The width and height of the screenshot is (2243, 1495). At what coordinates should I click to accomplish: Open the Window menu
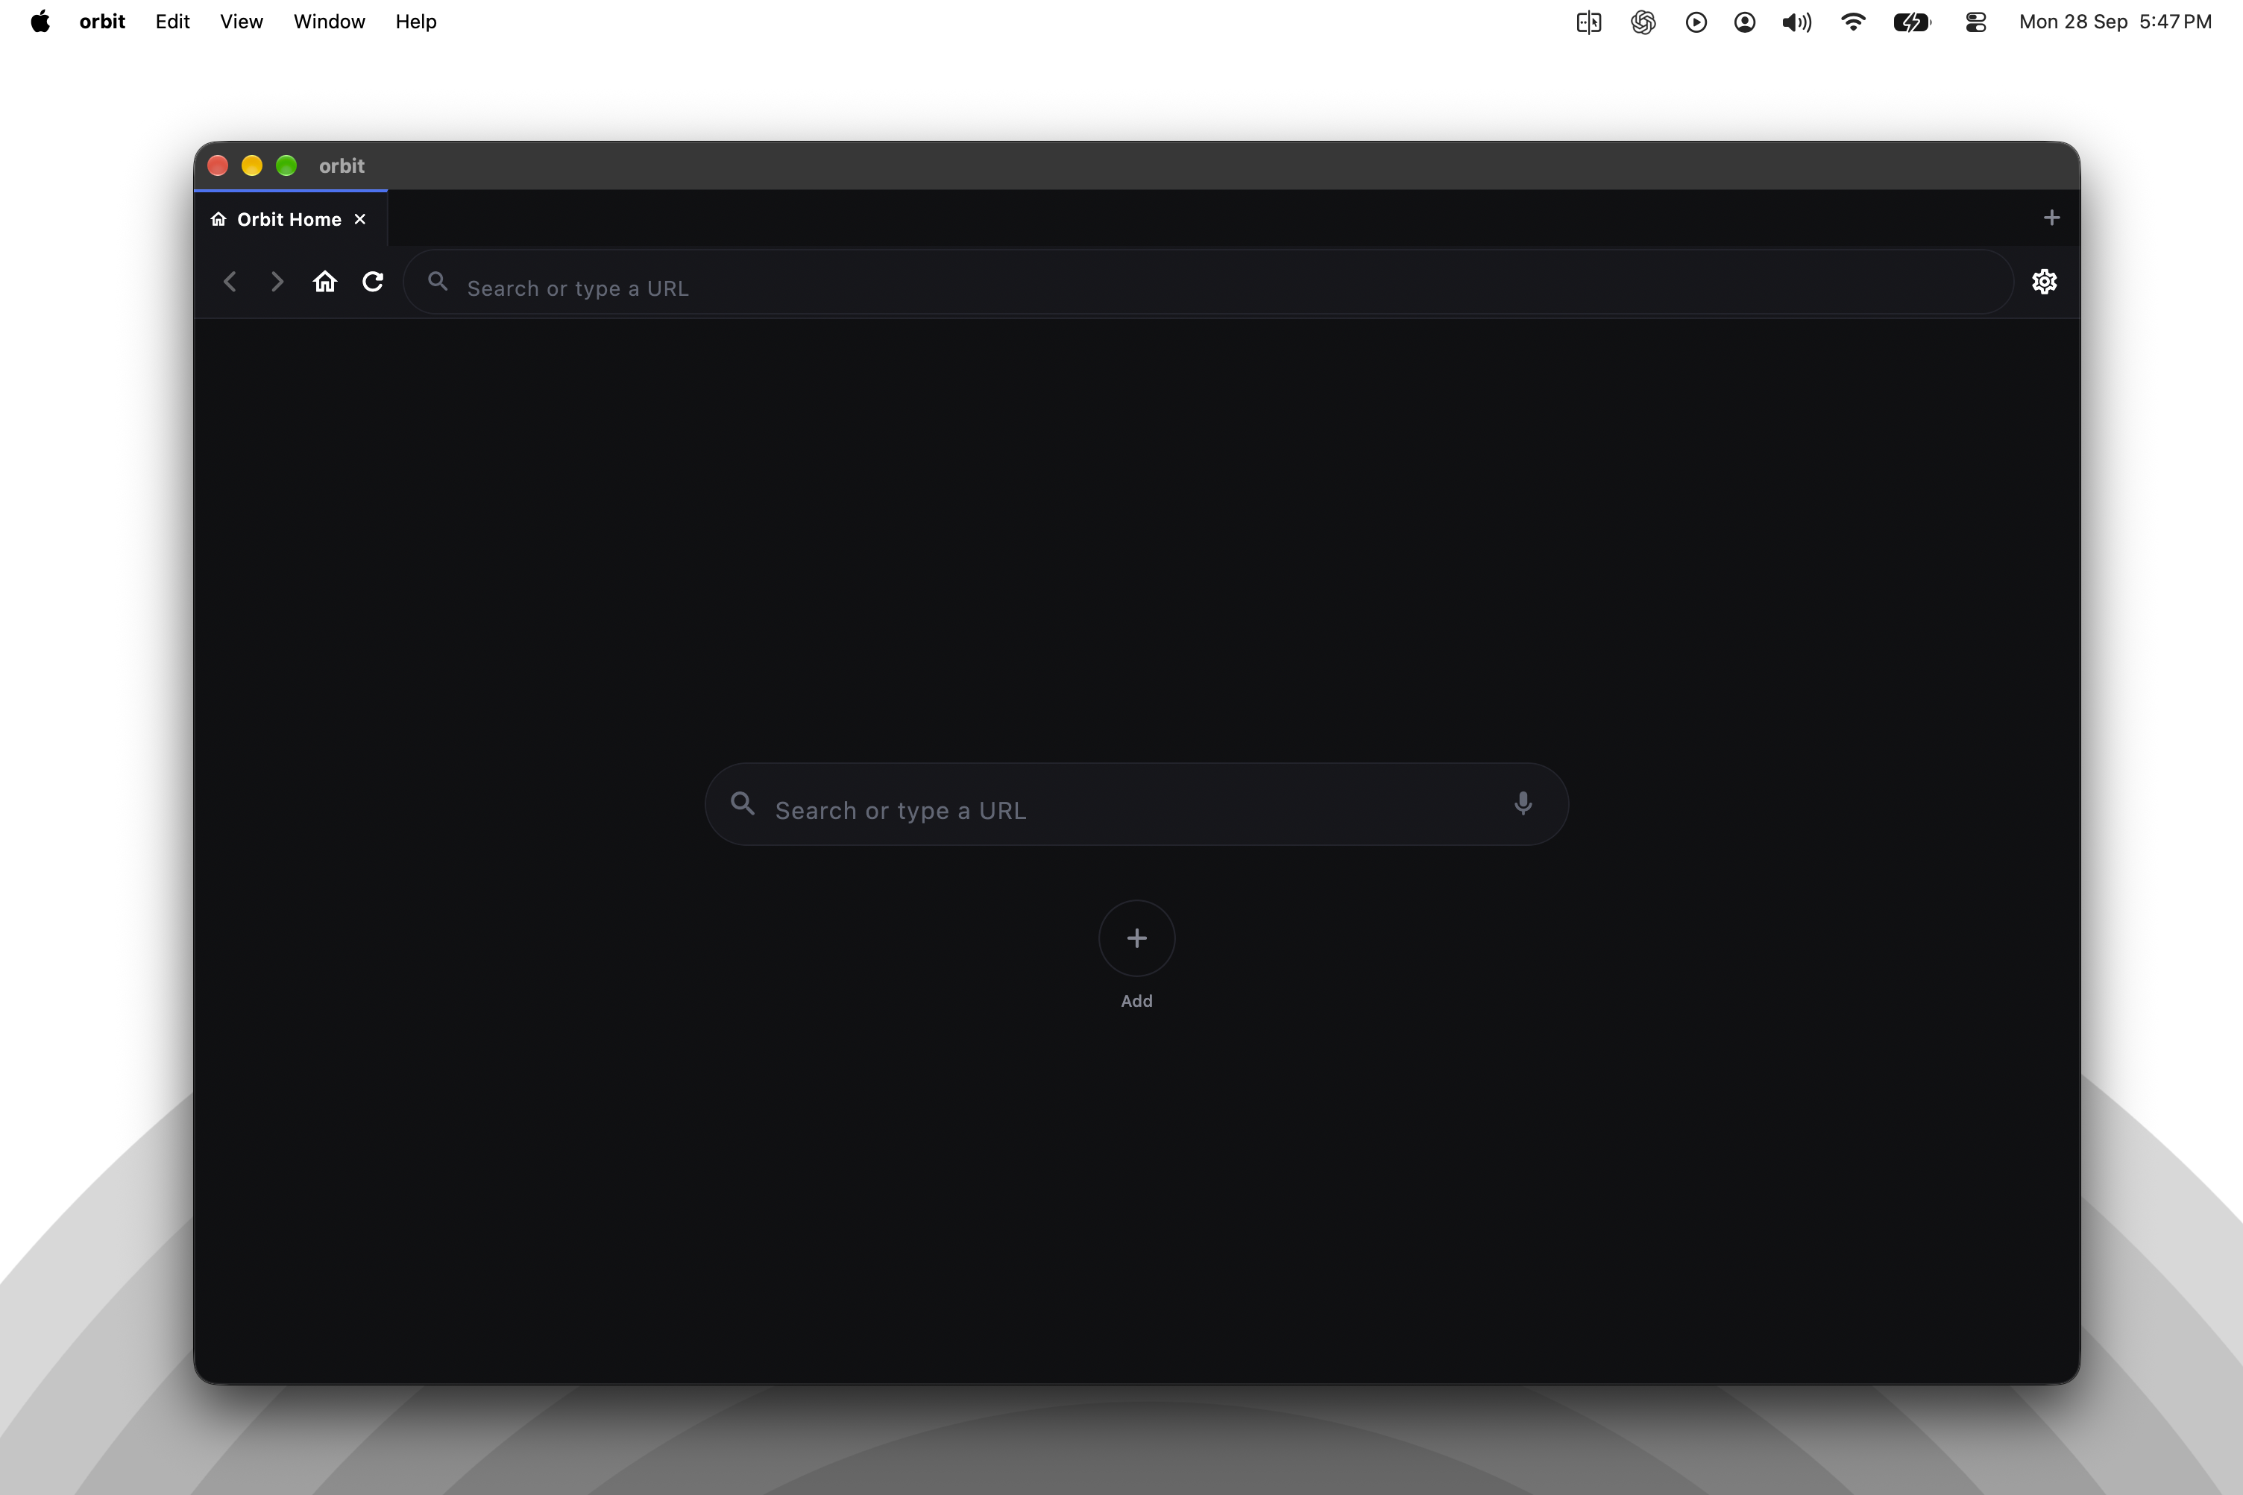pos(329,21)
